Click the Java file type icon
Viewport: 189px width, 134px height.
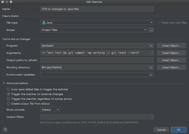click(44, 23)
